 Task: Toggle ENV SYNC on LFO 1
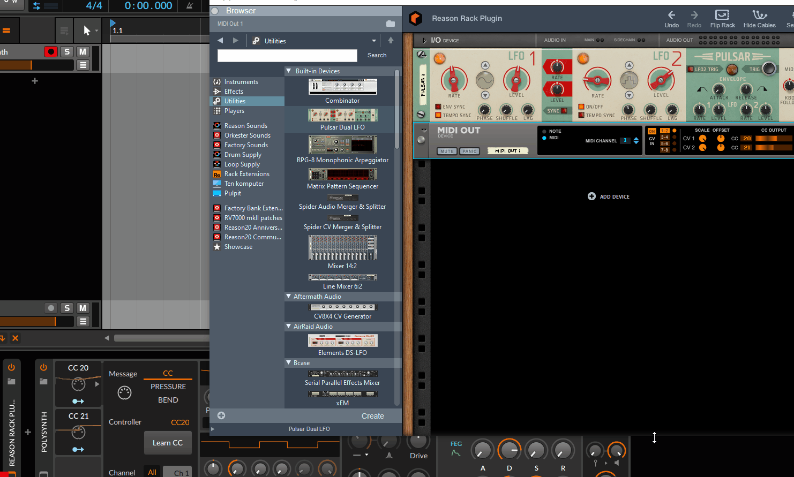pos(438,107)
